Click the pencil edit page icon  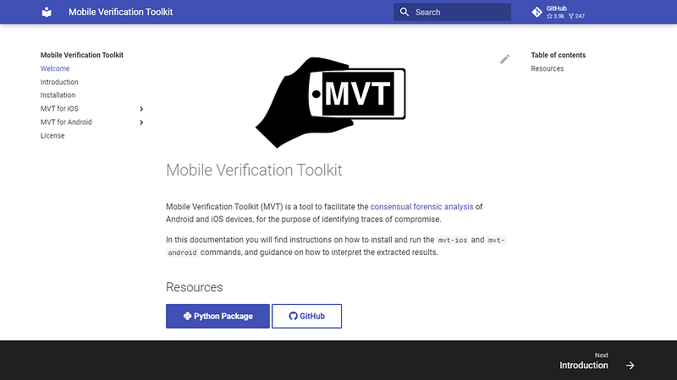(504, 59)
